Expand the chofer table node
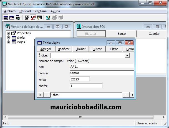Viewport: 169px width, 128px height. tap(8, 38)
